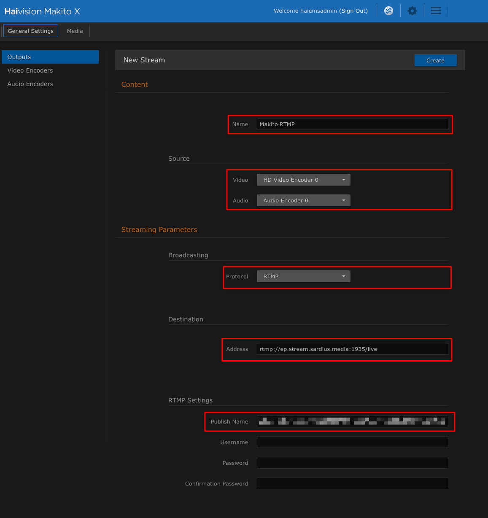Image resolution: width=488 pixels, height=518 pixels.
Task: Click the Publish Name field
Action: (352, 421)
